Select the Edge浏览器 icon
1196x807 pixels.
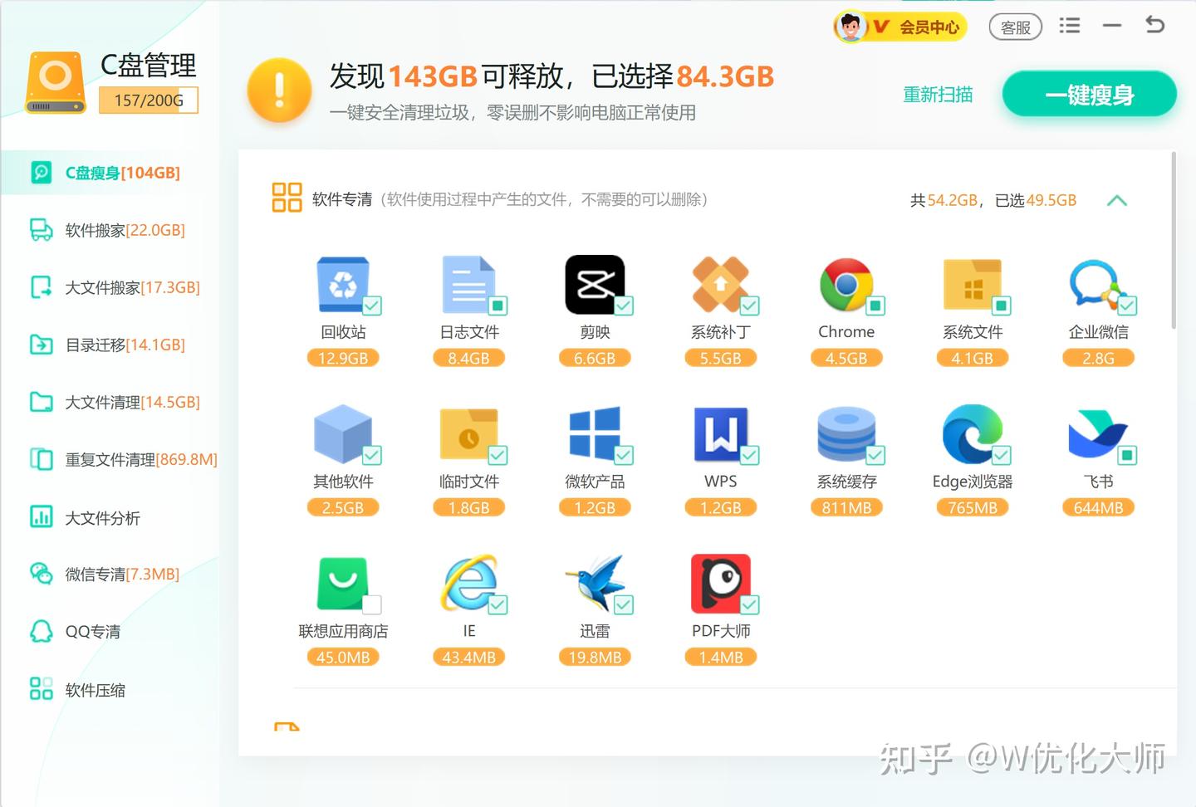tap(973, 434)
